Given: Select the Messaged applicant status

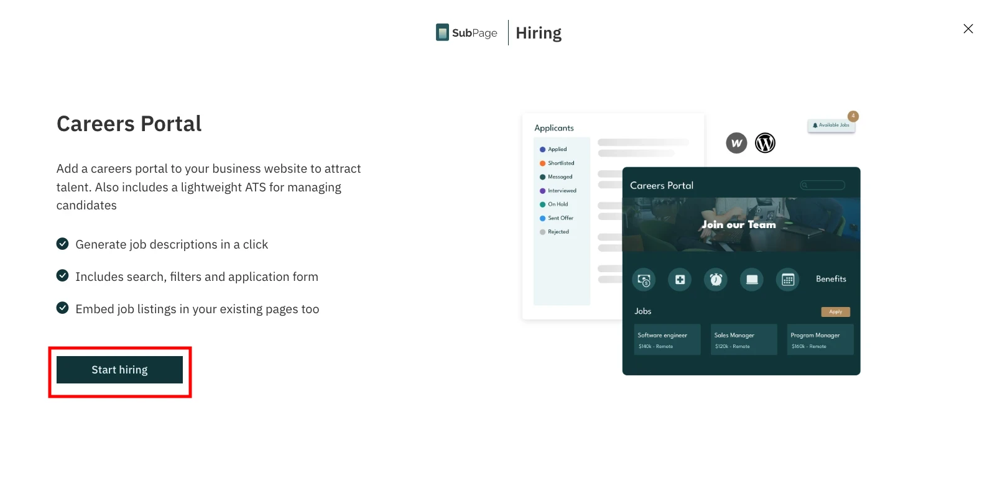Looking at the screenshot, I should click(x=556, y=176).
